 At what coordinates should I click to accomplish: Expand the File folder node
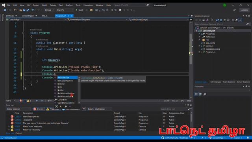199,40
